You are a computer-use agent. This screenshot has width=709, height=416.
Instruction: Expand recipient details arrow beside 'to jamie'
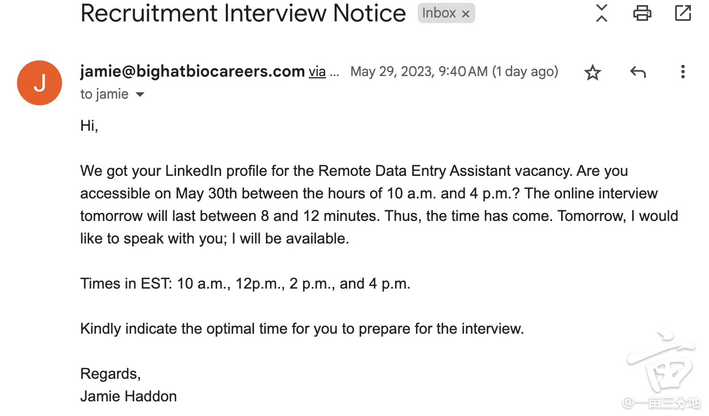click(x=140, y=95)
